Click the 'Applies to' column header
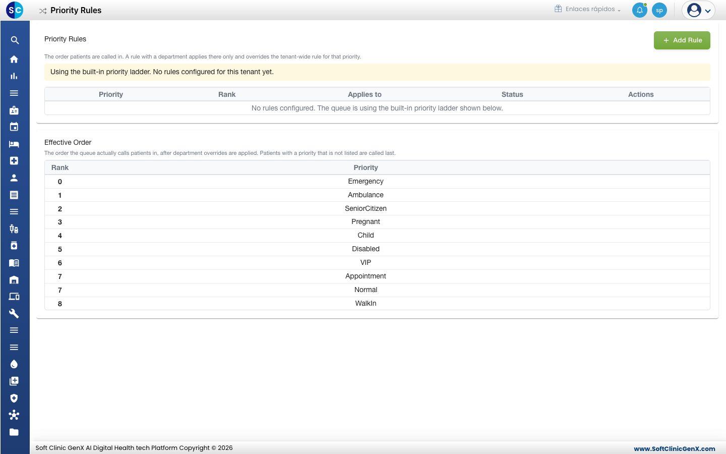 [x=365, y=94]
